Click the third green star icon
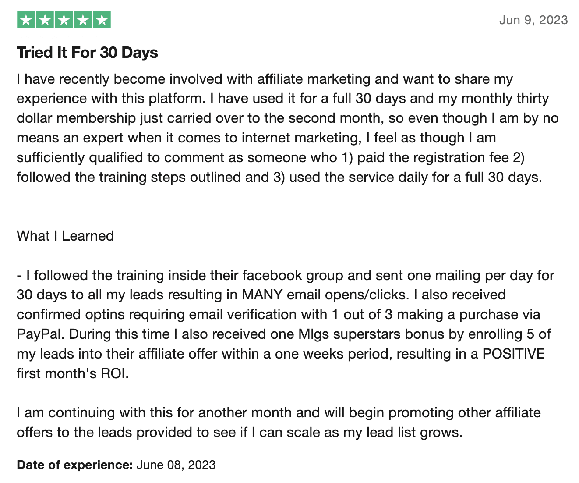579x483 pixels. [64, 20]
